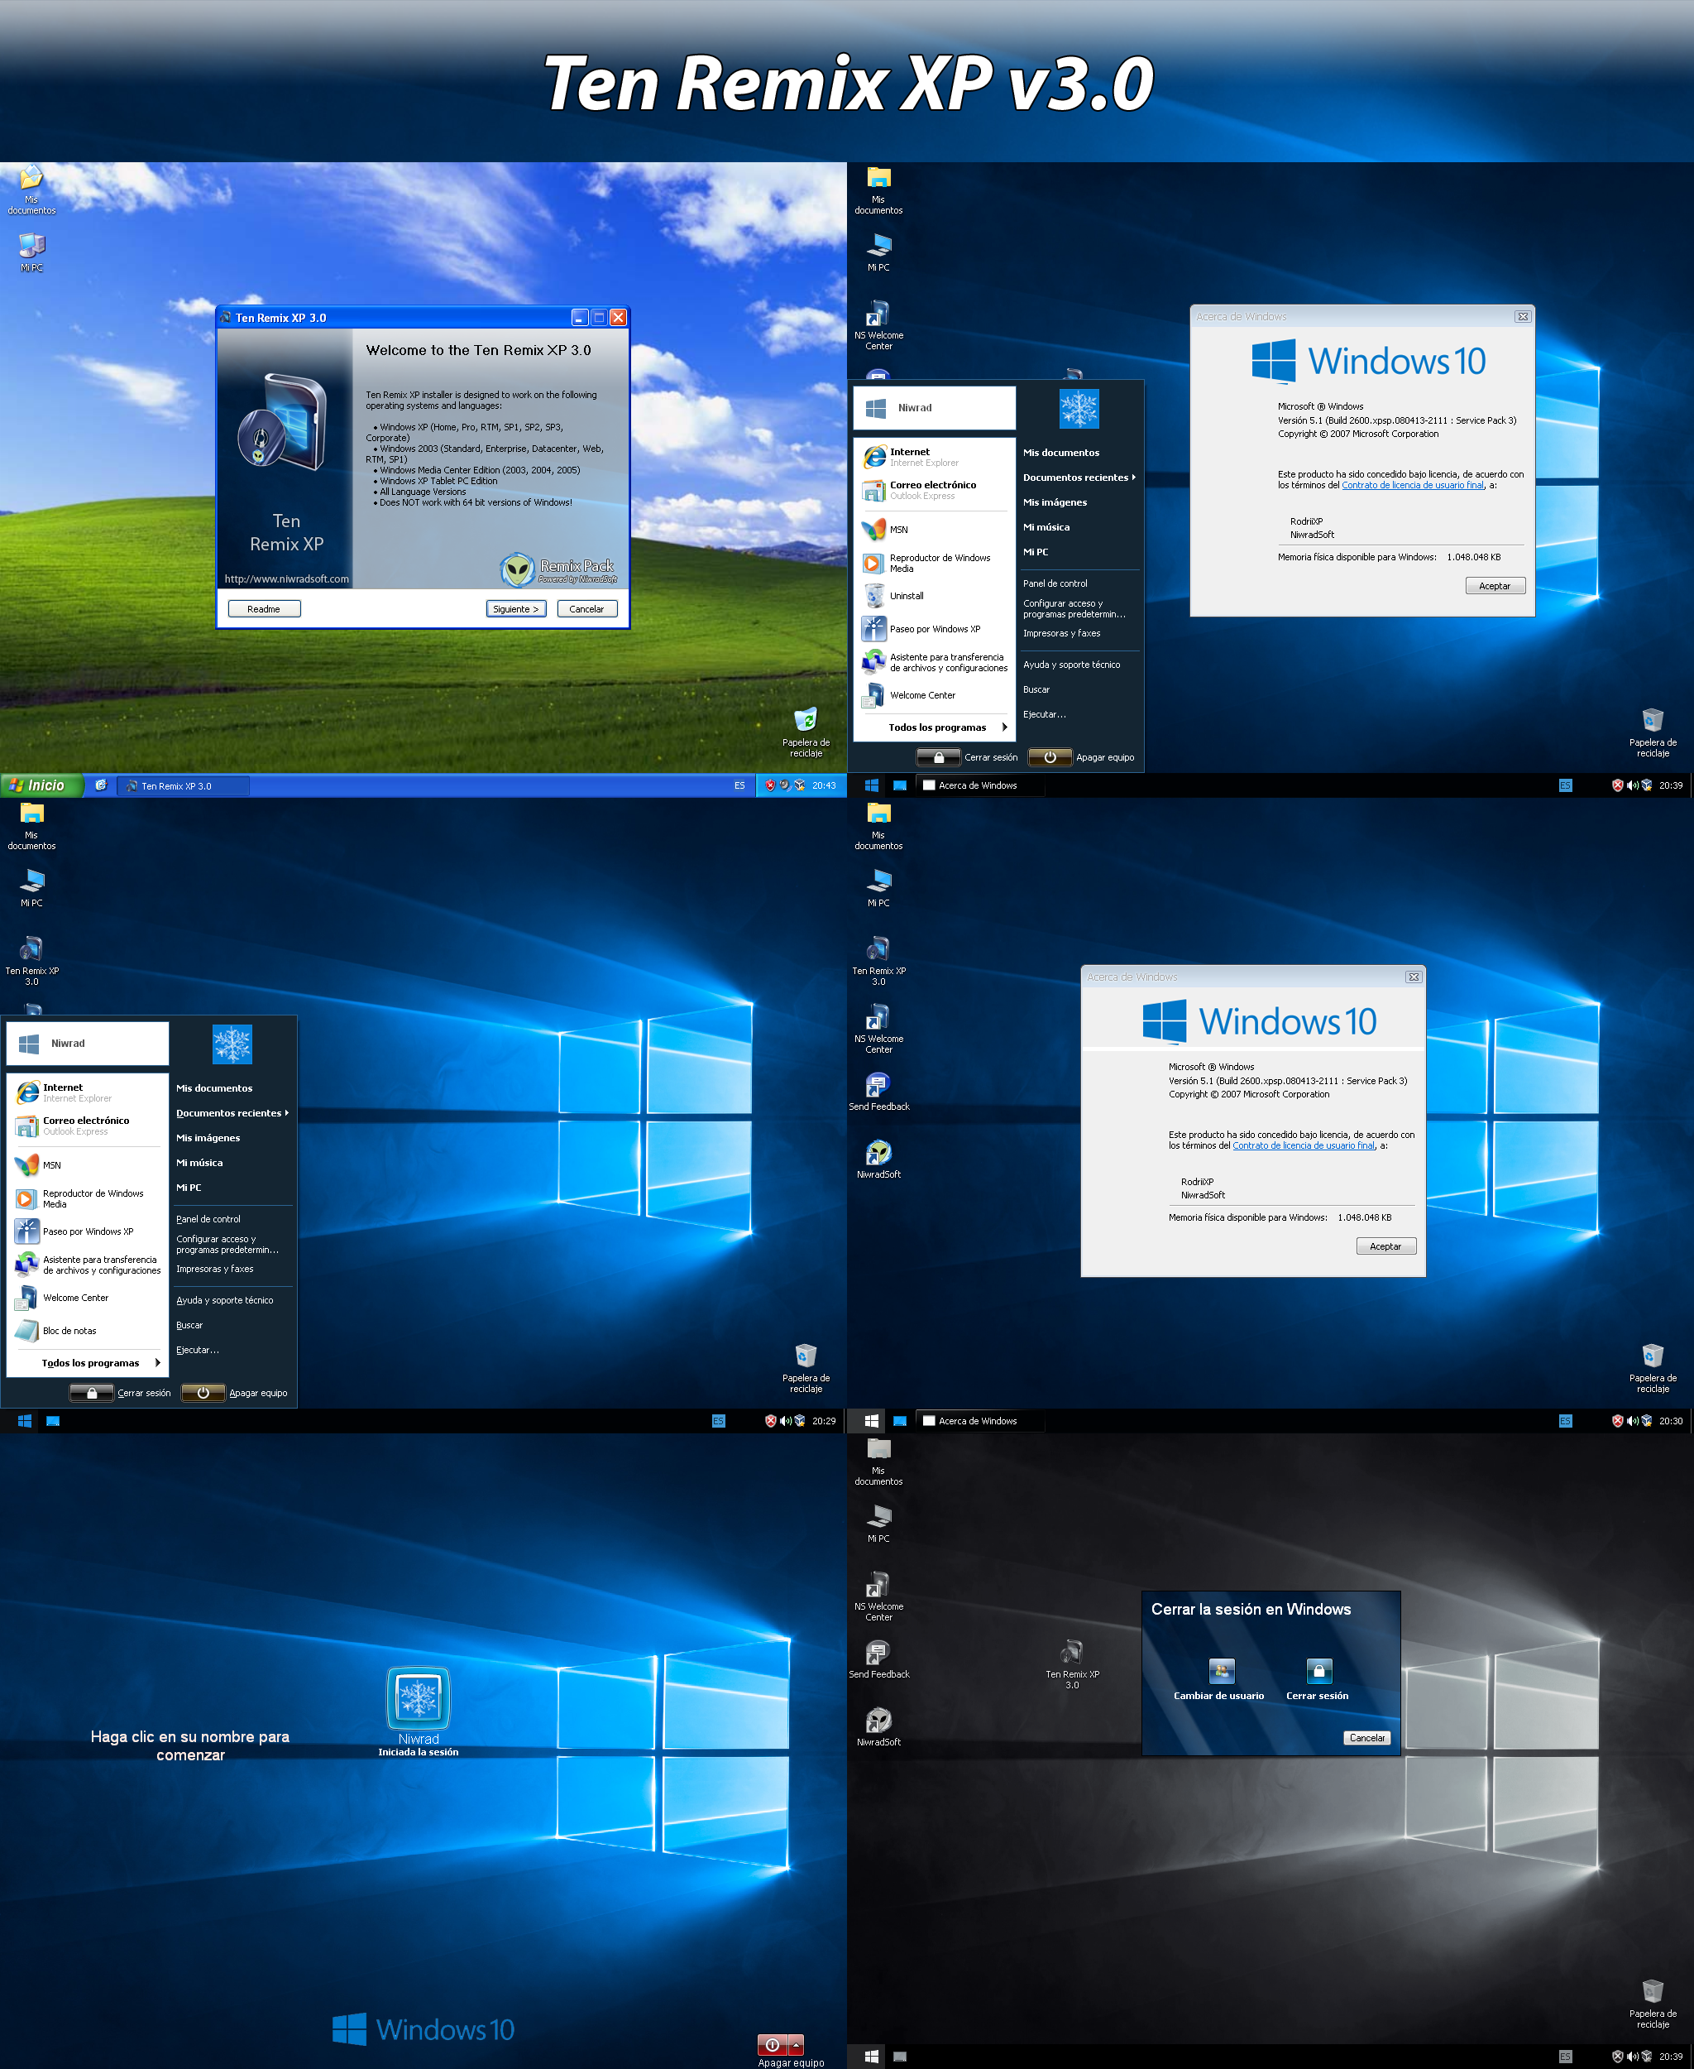Open Panel de control in menu listing Bloc de notas

point(208,1218)
